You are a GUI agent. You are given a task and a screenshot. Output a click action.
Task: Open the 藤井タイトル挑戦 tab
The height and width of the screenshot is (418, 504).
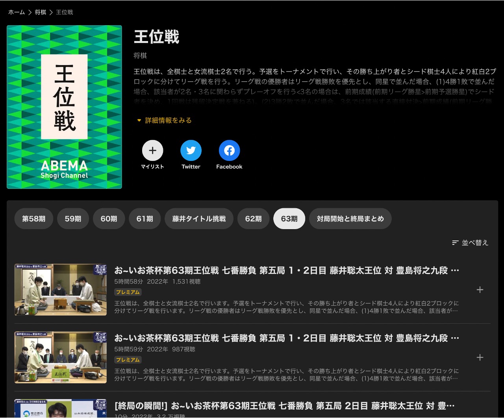point(199,218)
